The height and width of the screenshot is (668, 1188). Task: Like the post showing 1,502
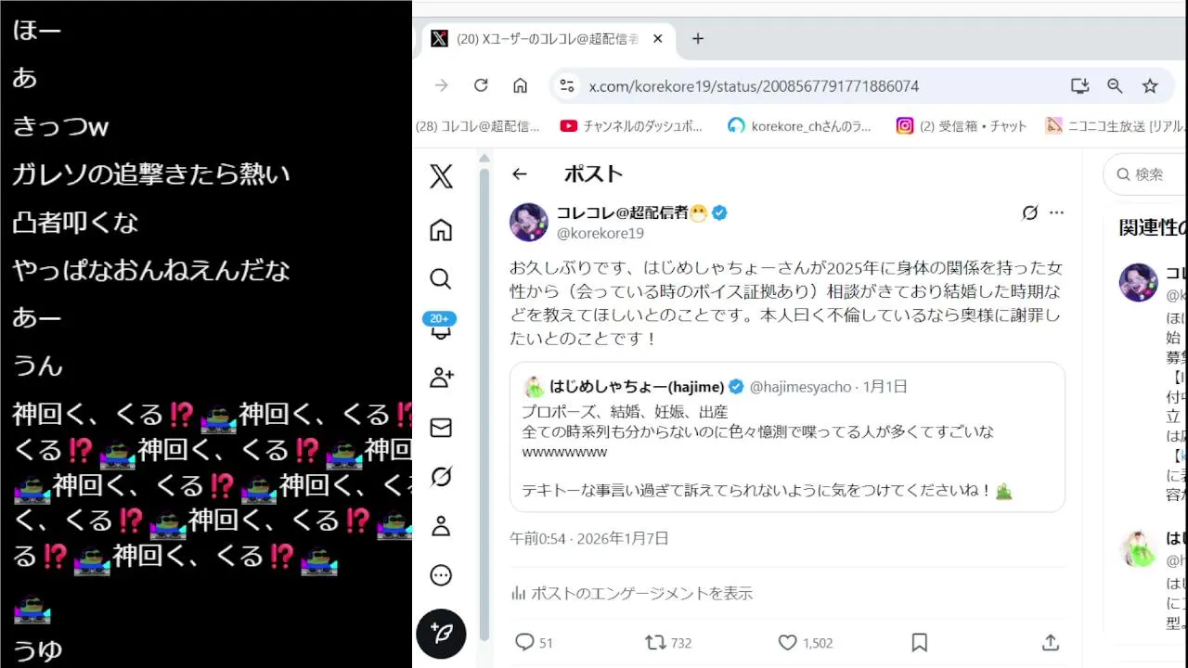pos(805,642)
